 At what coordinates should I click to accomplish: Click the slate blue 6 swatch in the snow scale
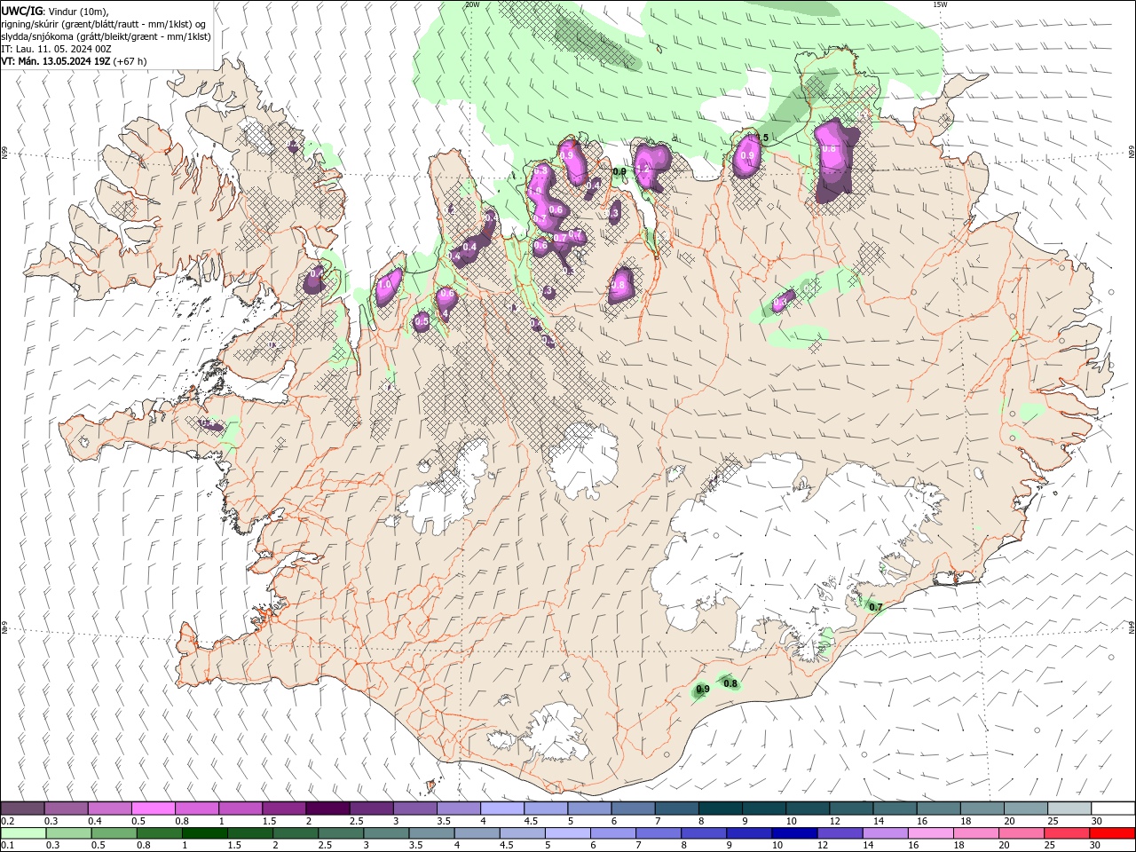tap(634, 809)
